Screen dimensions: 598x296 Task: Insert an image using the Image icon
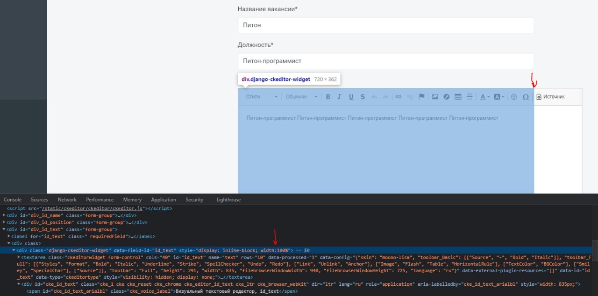pos(435,97)
